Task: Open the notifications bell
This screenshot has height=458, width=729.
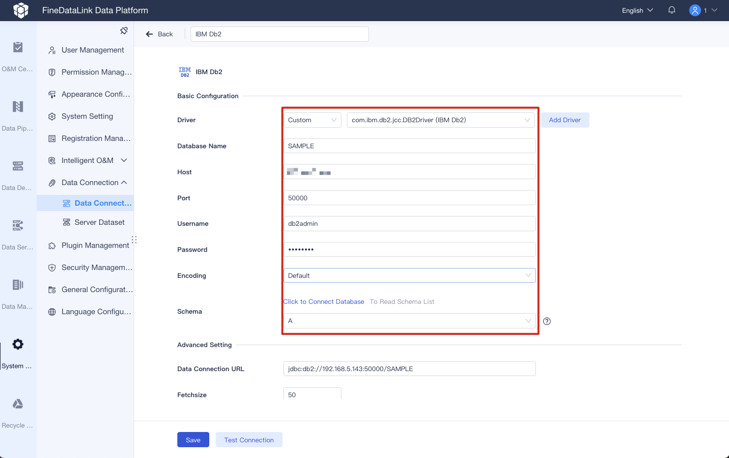Action: click(672, 10)
